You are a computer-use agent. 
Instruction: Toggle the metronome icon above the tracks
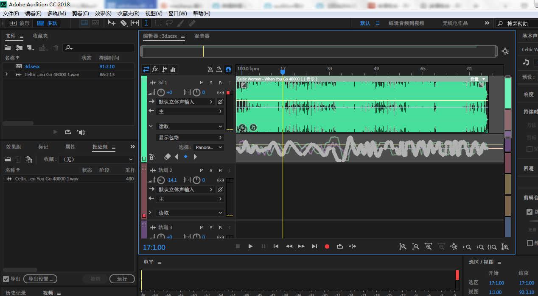click(210, 69)
